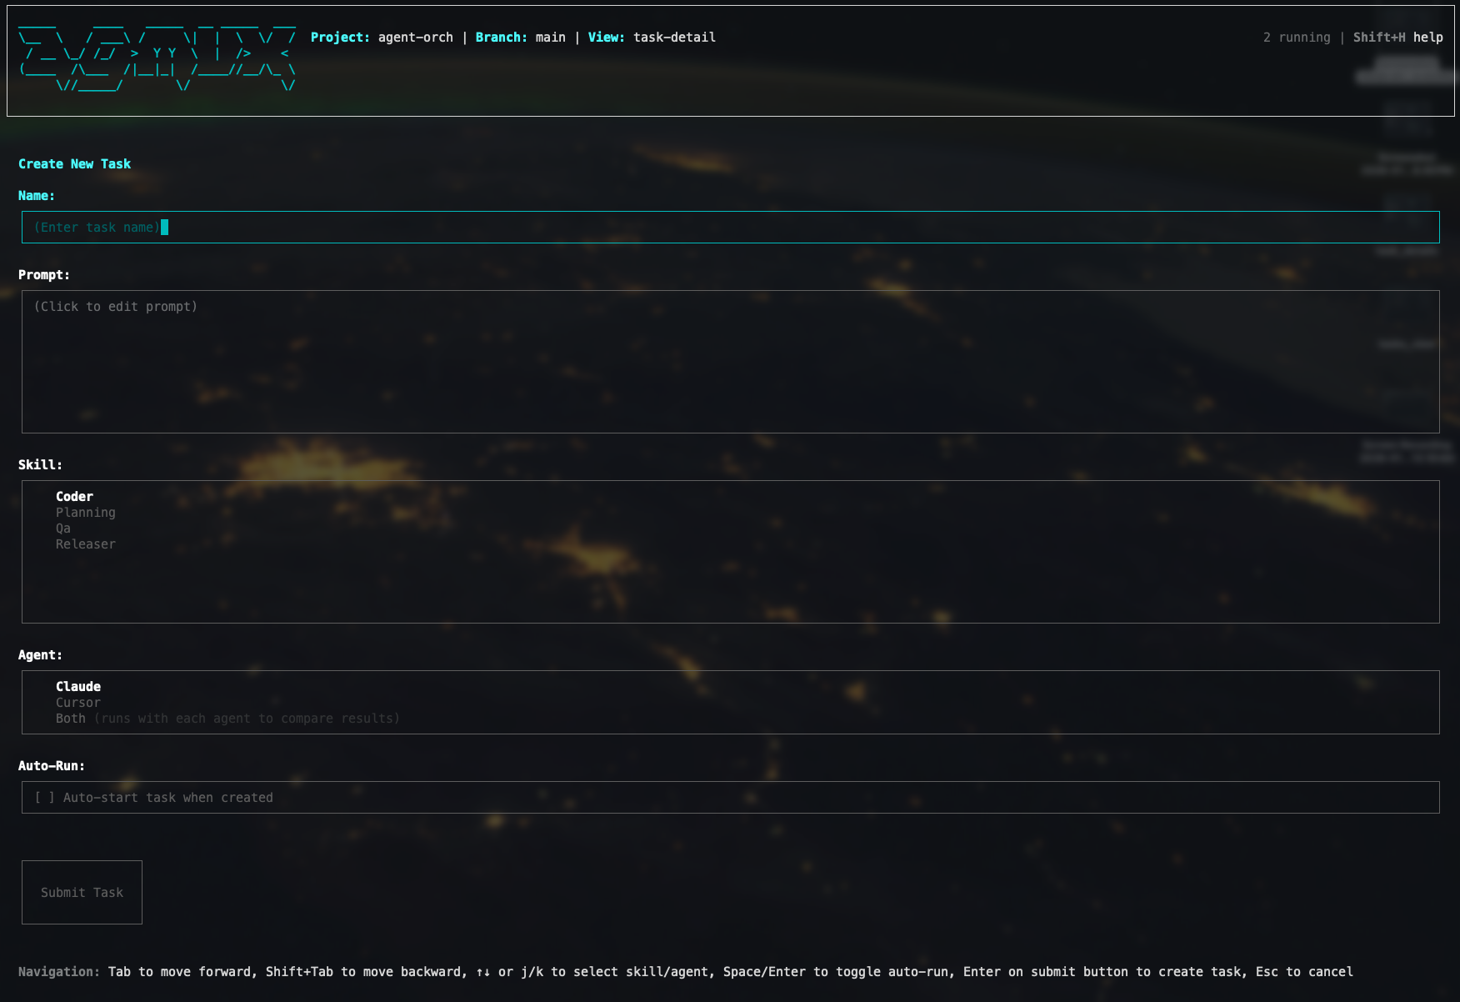Click the 'Prompt:' section label

tap(44, 275)
